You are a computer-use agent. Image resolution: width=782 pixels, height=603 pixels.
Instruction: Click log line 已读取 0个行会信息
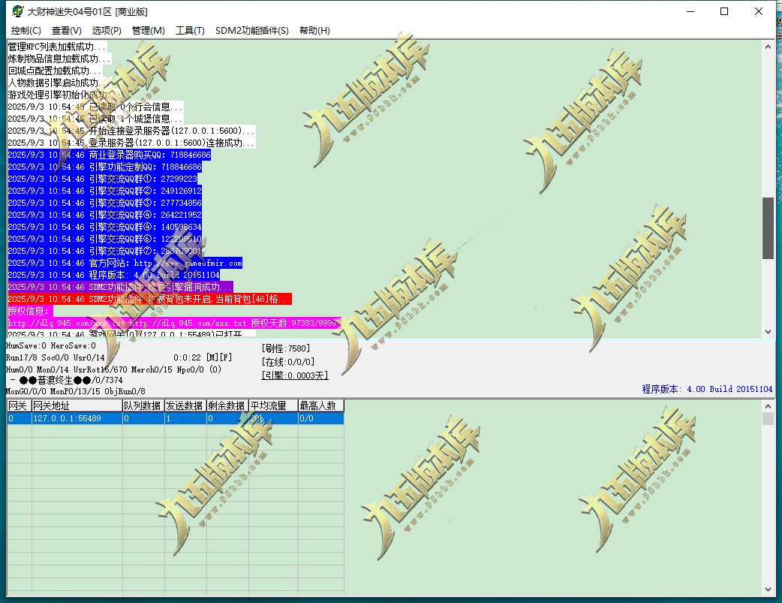pos(95,107)
